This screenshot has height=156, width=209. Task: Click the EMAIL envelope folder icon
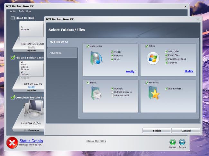point(96,93)
